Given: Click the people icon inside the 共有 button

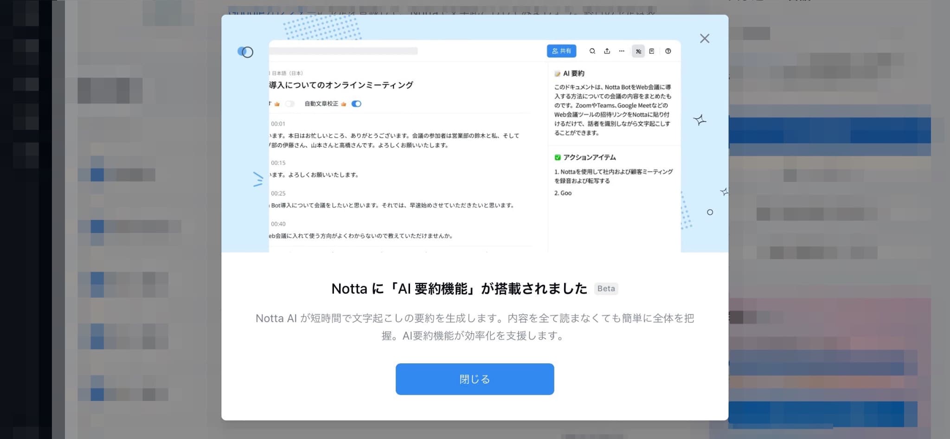Looking at the screenshot, I should pos(555,51).
